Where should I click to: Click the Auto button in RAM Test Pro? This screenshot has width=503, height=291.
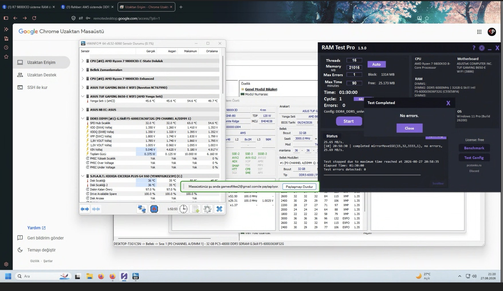(x=376, y=64)
